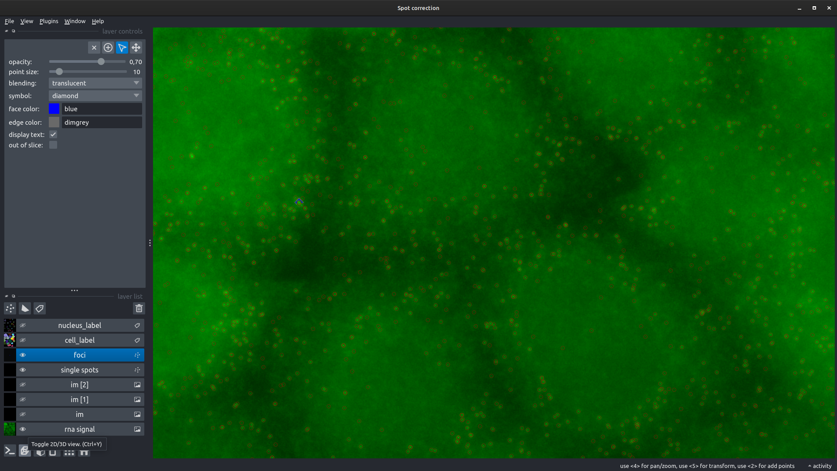Open the symbol dropdown showing diamond

pyautogui.click(x=95, y=96)
